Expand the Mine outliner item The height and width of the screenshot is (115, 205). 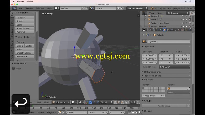pos(145,19)
